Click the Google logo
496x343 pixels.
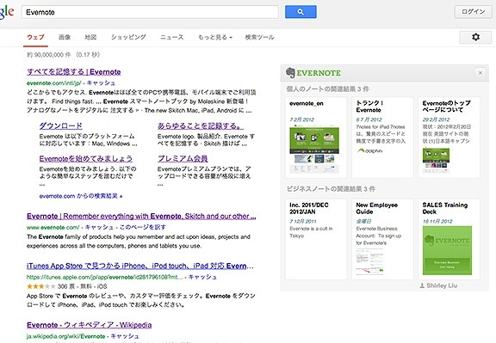(6, 12)
